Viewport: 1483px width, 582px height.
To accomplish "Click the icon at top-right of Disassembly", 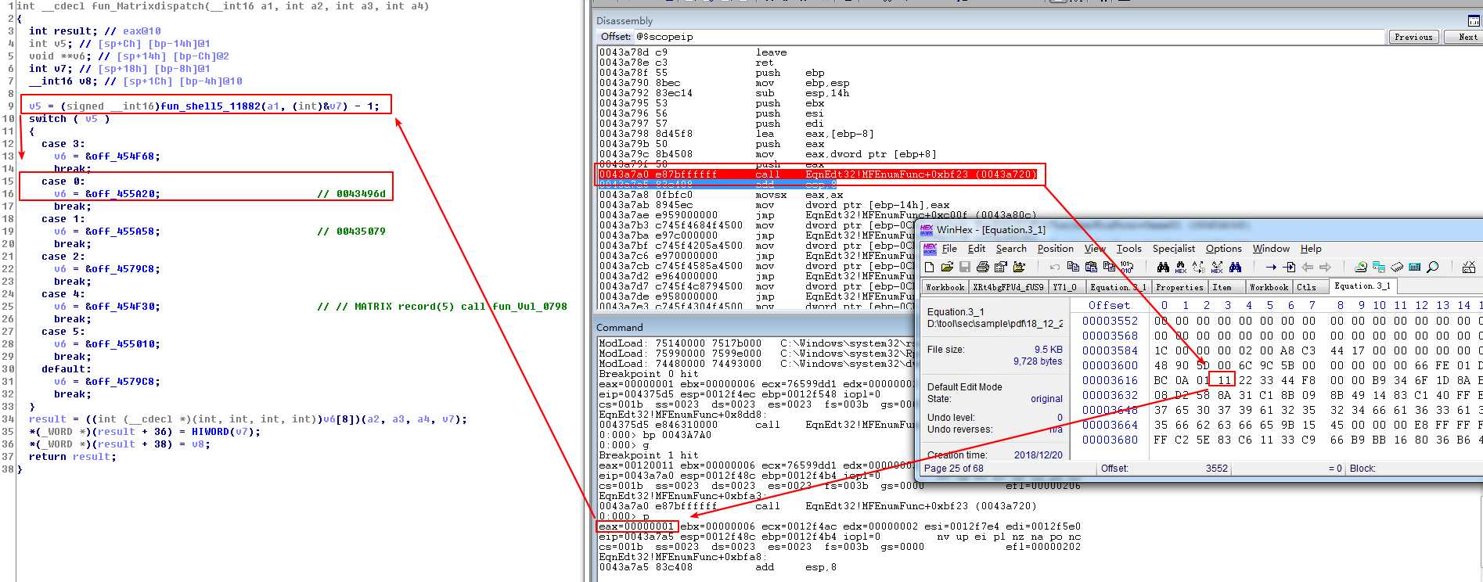I will [x=1474, y=21].
